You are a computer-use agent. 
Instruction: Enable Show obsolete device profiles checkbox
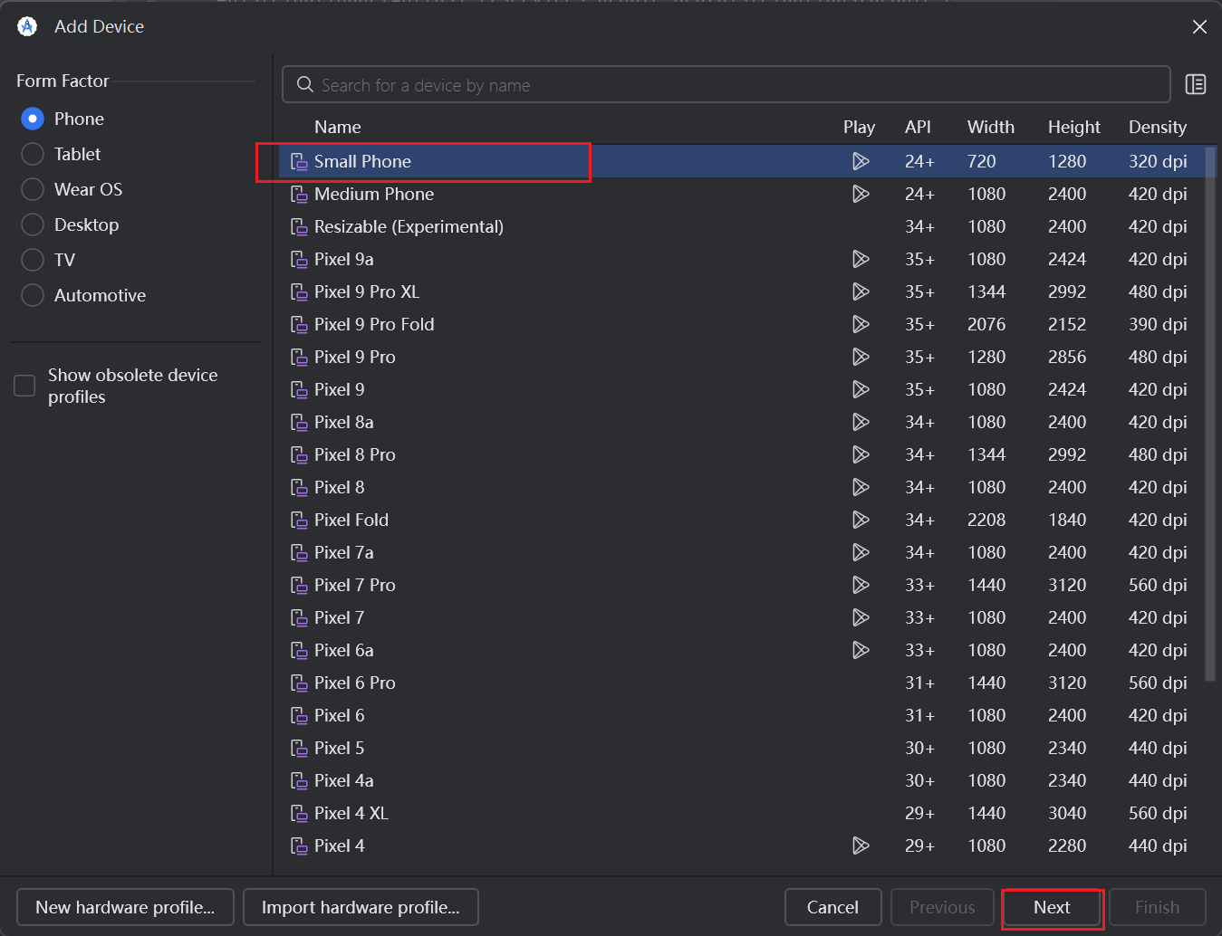[x=24, y=386]
